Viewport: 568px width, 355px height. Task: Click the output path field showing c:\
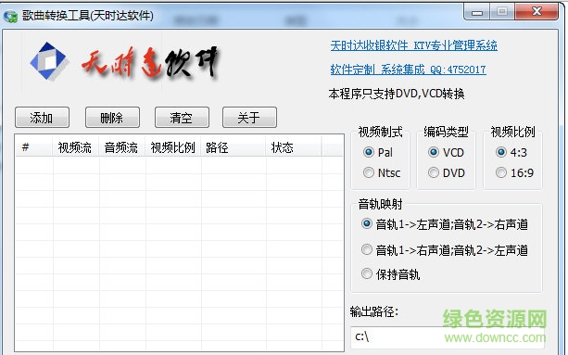point(448,337)
